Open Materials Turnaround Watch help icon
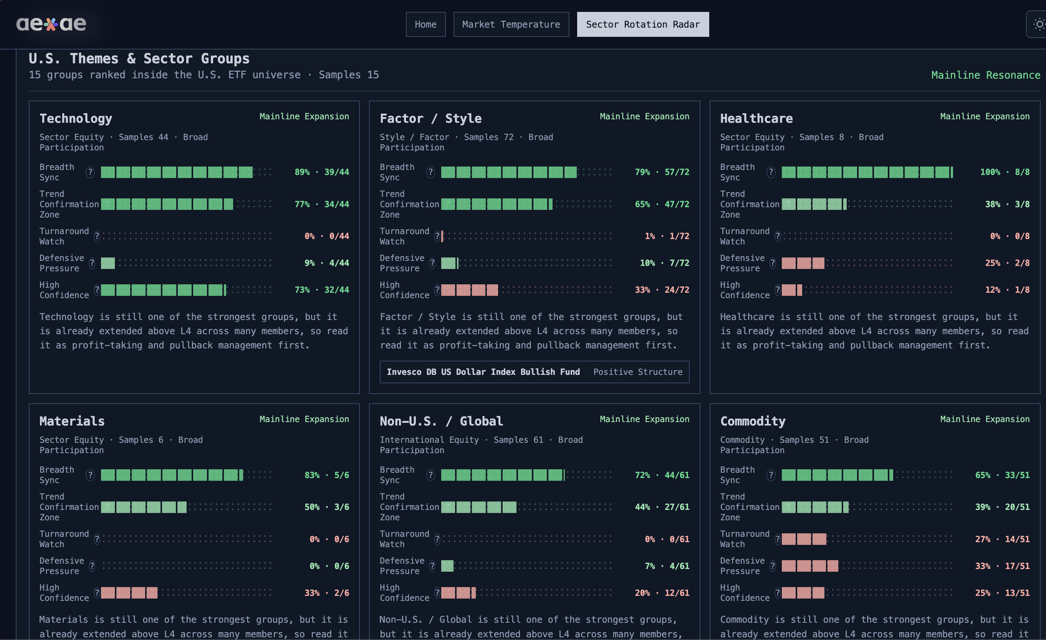1046x640 pixels. tap(97, 539)
